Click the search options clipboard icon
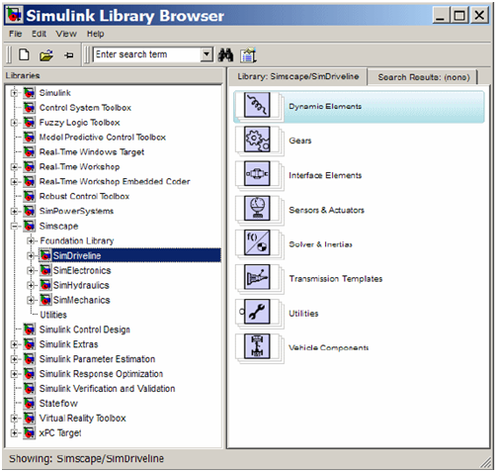Image resolution: width=497 pixels, height=472 pixels. (x=248, y=54)
